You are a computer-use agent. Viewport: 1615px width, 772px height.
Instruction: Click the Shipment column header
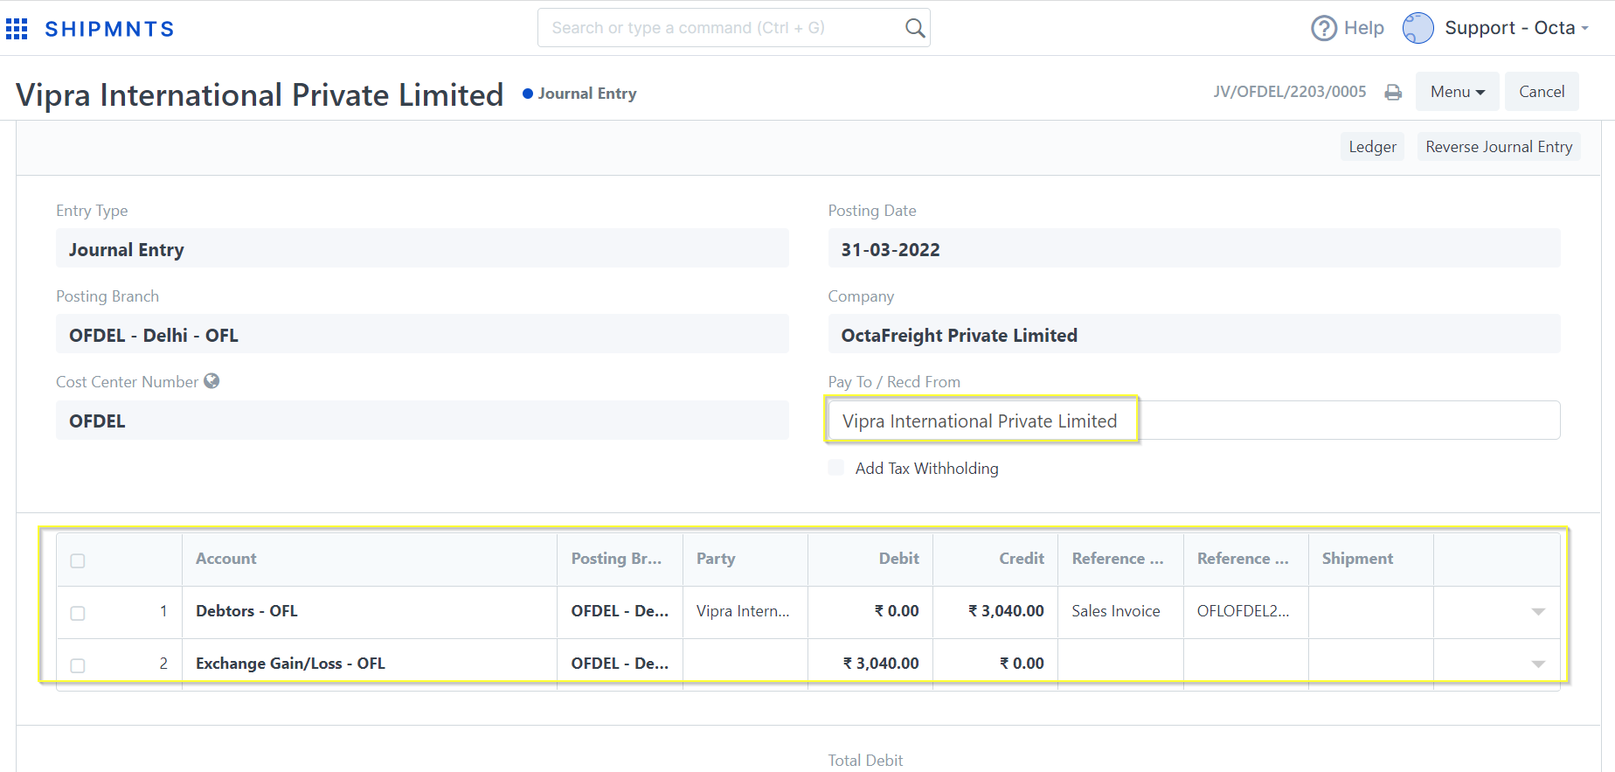click(x=1370, y=560)
